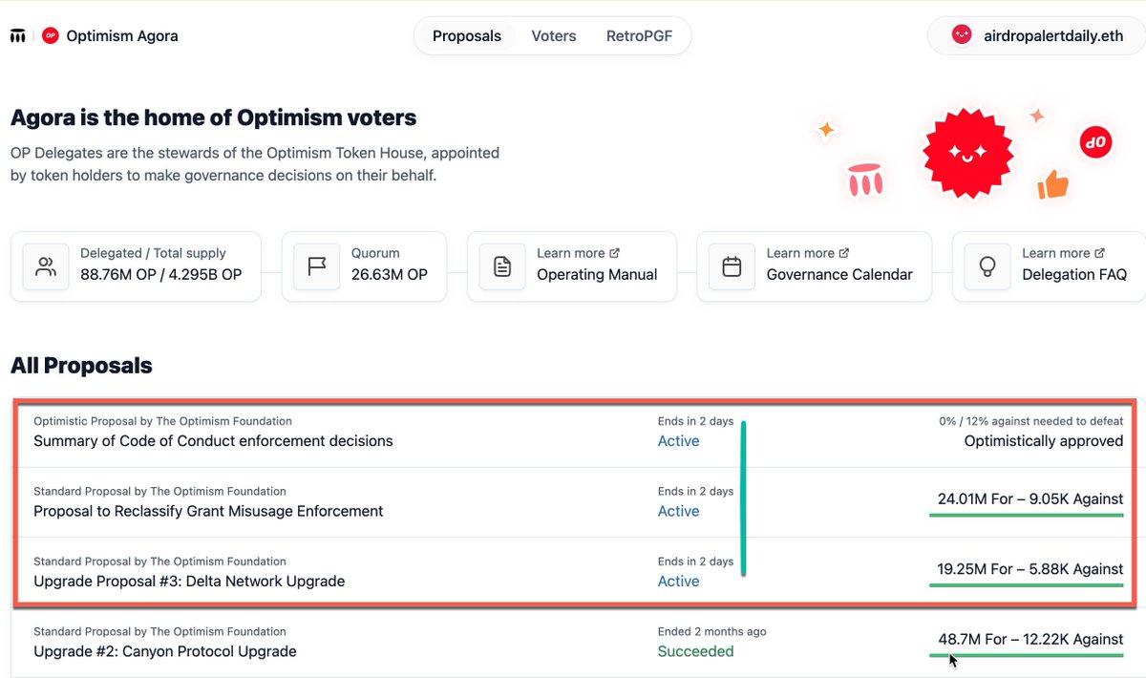Click the red OP Optimism logo icon
Viewport: 1146px width, 678px height.
coord(51,36)
